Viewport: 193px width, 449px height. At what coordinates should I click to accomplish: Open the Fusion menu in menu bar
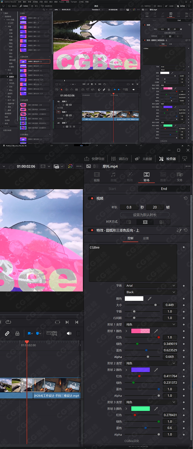(x=62, y=2)
